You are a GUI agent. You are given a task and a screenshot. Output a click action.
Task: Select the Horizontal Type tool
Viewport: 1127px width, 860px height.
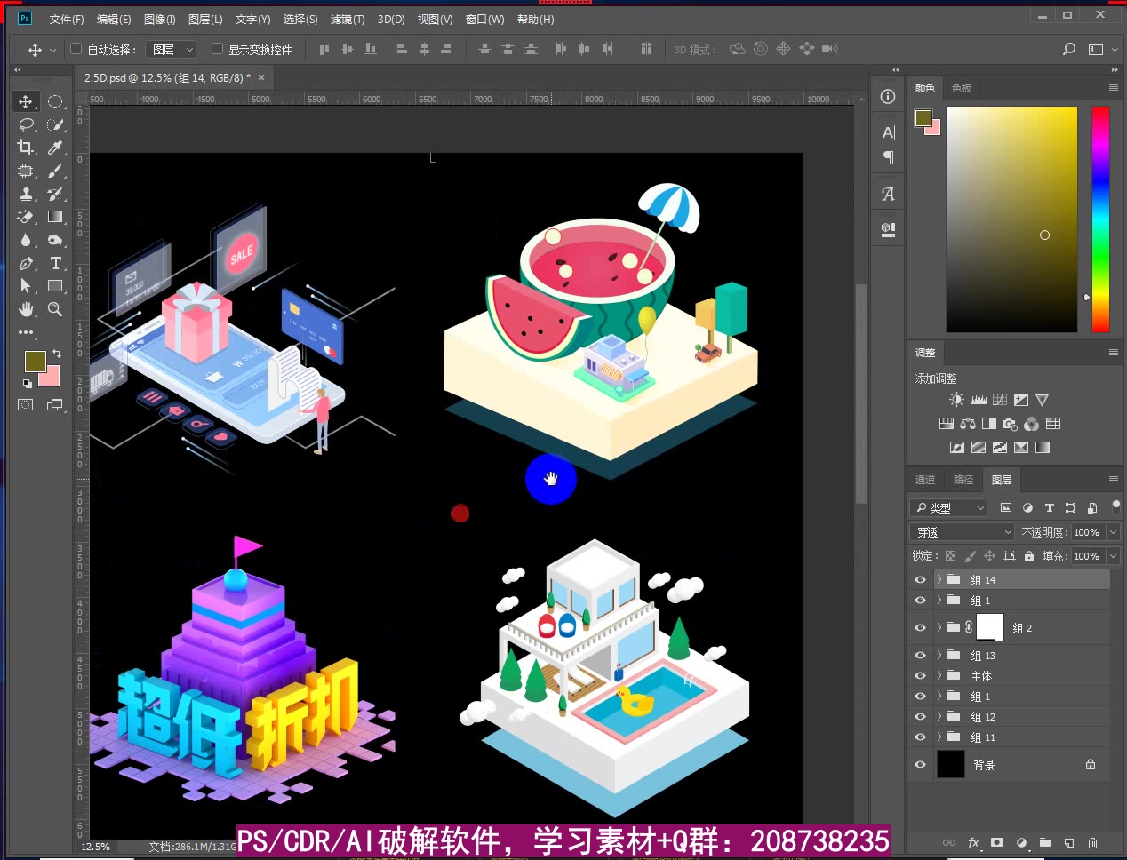point(54,263)
